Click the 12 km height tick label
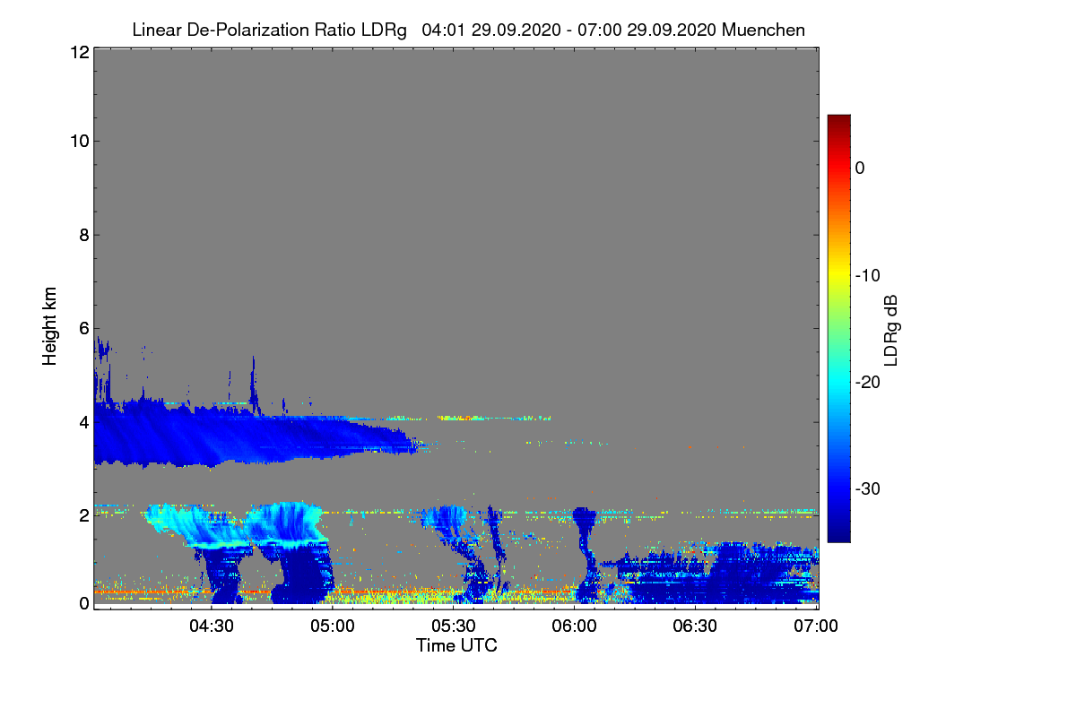The height and width of the screenshot is (717, 1076). point(78,52)
